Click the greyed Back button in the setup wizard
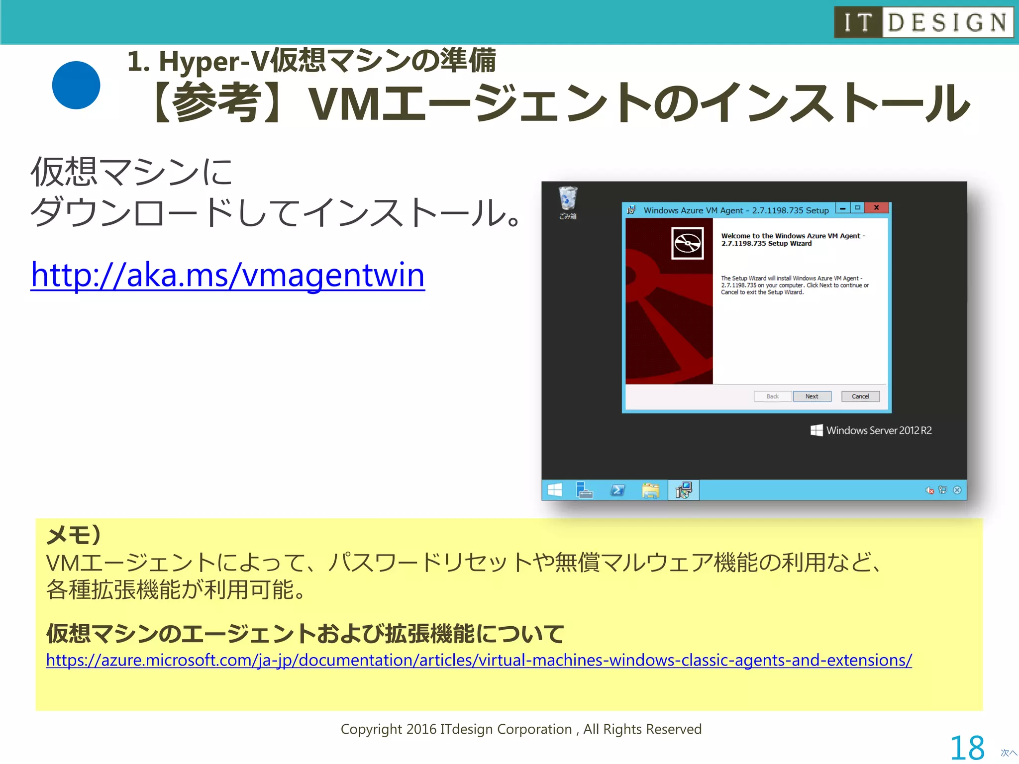 773,396
